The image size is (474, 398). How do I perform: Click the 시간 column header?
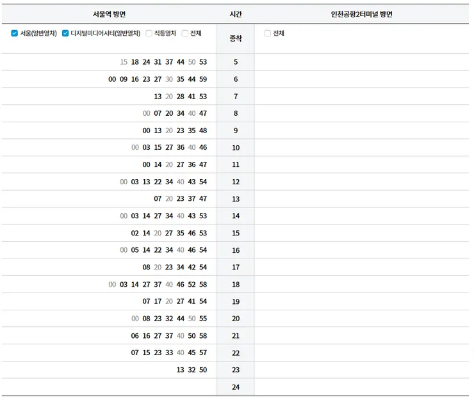(236, 14)
